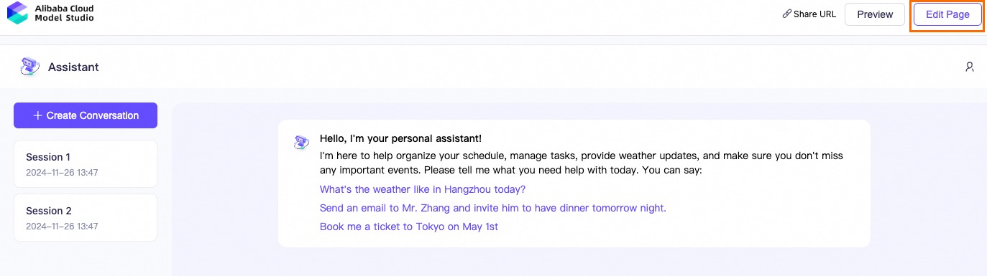This screenshot has width=987, height=276.
Task: Open Session 2 conversation
Action: pos(86,217)
